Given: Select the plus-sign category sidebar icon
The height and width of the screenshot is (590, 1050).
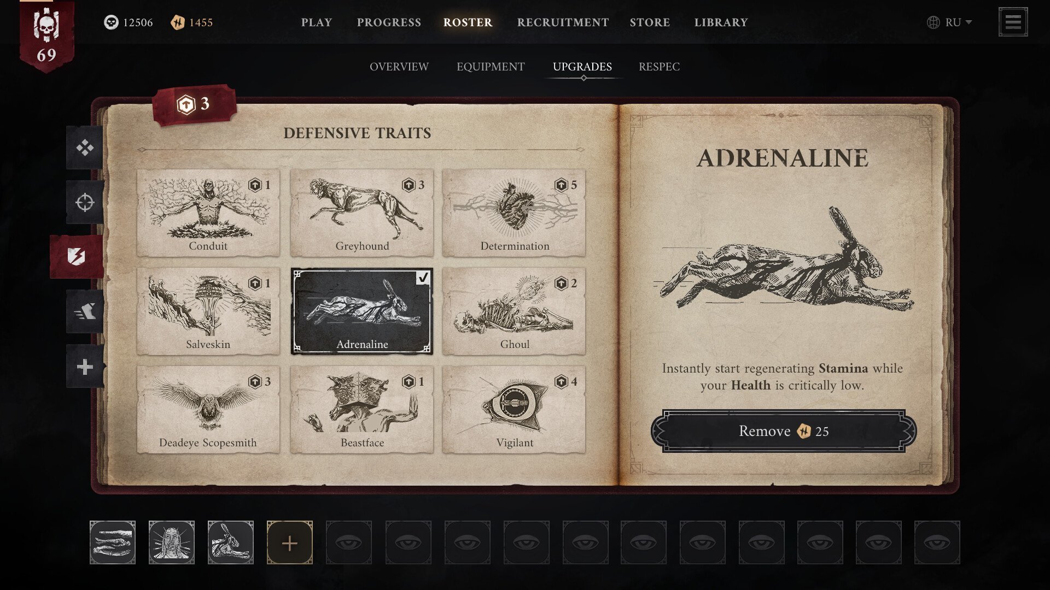Looking at the screenshot, I should point(85,367).
